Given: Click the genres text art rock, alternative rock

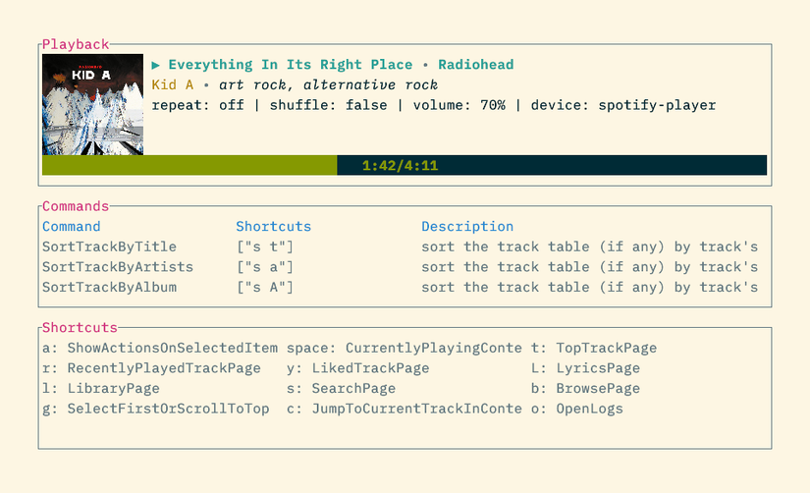Looking at the screenshot, I should [329, 84].
